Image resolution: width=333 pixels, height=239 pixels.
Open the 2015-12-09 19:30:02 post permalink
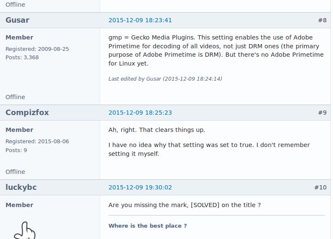point(140,187)
